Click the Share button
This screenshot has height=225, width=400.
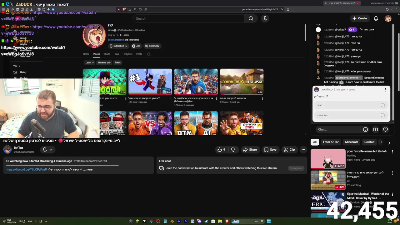tap(250, 150)
